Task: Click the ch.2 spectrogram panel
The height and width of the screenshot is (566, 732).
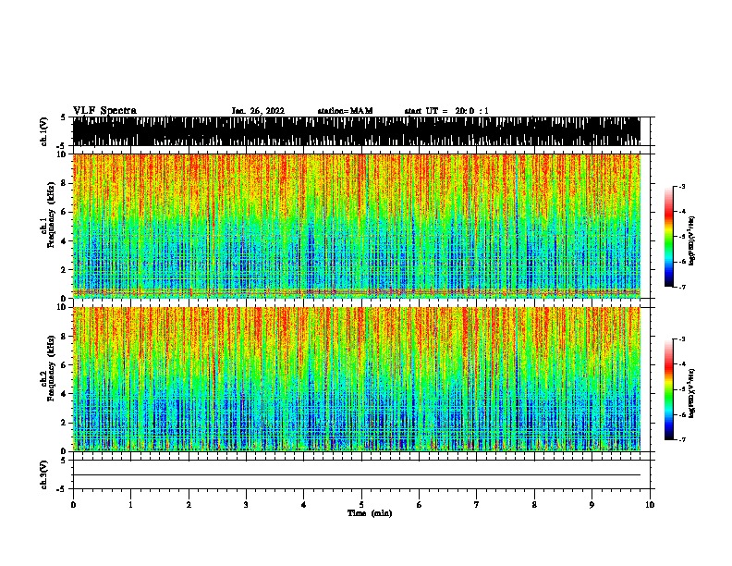Action: coord(357,379)
